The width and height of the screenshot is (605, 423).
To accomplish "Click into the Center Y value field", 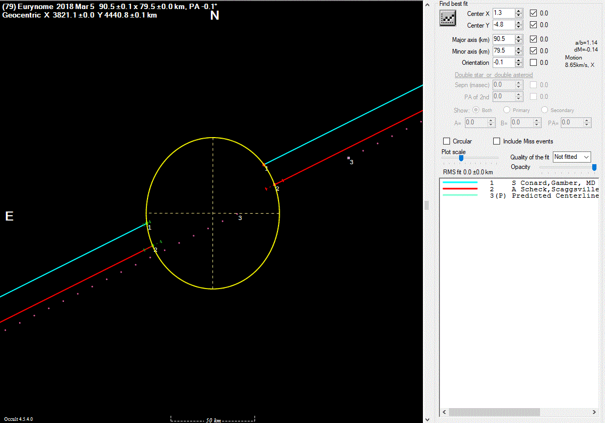I will click(504, 24).
